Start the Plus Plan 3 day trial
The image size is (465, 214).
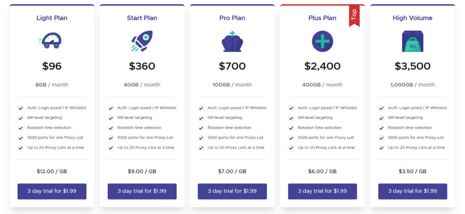pos(322,191)
